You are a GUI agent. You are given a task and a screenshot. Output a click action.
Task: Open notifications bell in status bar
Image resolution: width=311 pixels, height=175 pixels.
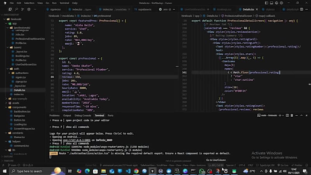(307, 165)
